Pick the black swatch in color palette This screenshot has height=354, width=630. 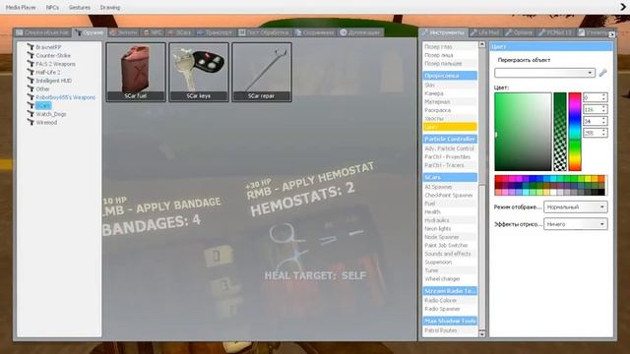coord(601,193)
